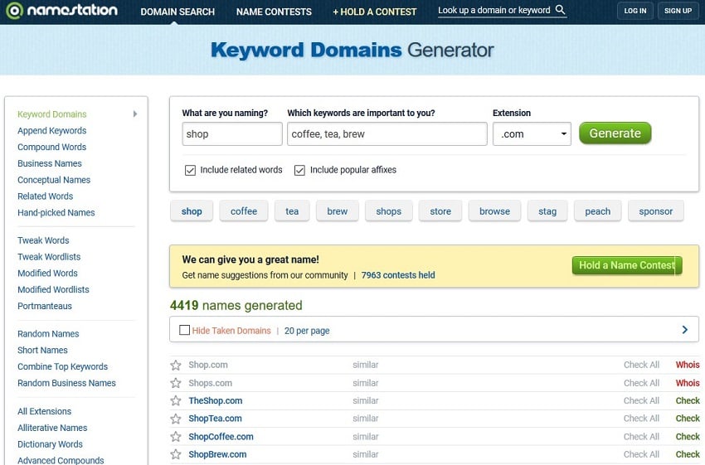
Task: Click Hold a Name Contest button
Action: click(x=626, y=265)
